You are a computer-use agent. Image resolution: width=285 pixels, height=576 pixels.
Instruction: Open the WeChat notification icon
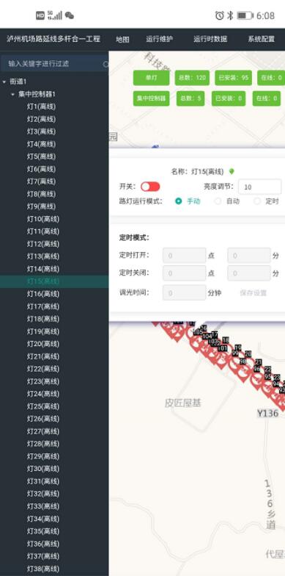(x=69, y=15)
